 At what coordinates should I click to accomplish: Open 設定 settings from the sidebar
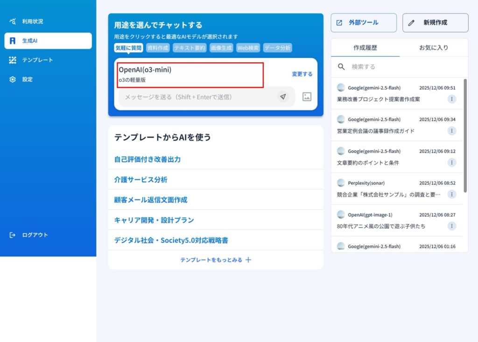tap(27, 79)
